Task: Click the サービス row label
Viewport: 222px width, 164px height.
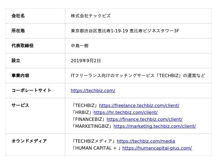Action: pos(20,105)
